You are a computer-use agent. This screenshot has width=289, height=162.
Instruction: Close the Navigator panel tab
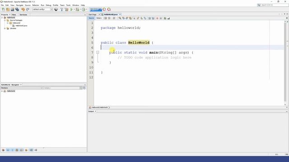21,85
